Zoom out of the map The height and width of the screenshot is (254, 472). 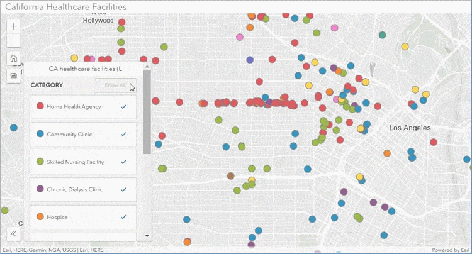pos(14,40)
